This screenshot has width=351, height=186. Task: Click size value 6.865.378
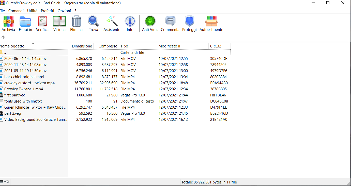coord(84,59)
